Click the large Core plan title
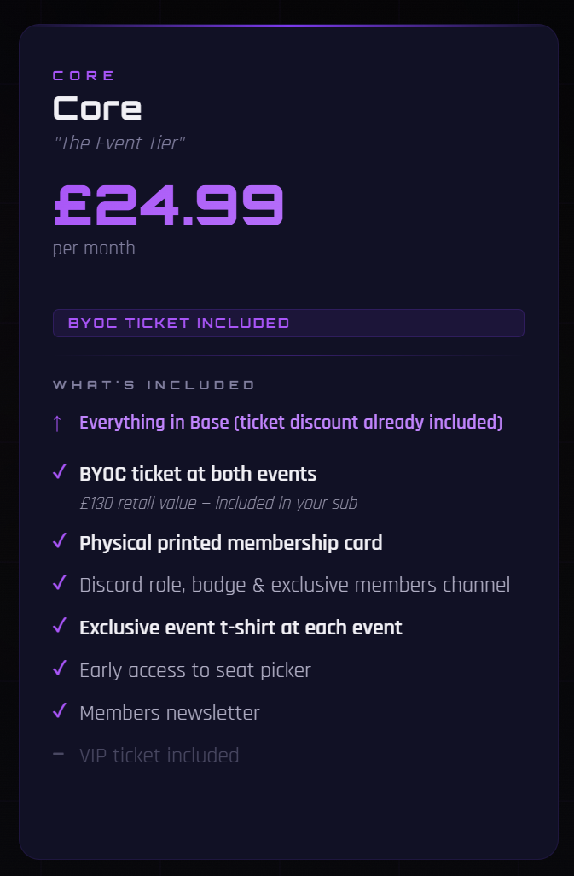 [x=97, y=108]
